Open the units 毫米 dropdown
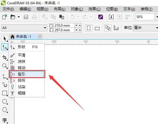The width and height of the screenshot is (158, 124). 146,28
